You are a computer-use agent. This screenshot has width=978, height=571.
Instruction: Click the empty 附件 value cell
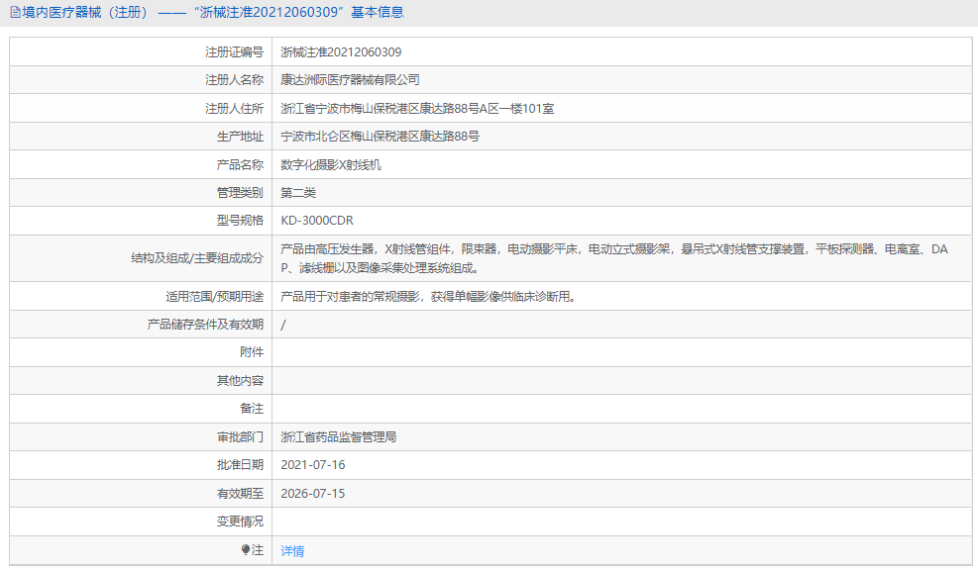point(495,351)
